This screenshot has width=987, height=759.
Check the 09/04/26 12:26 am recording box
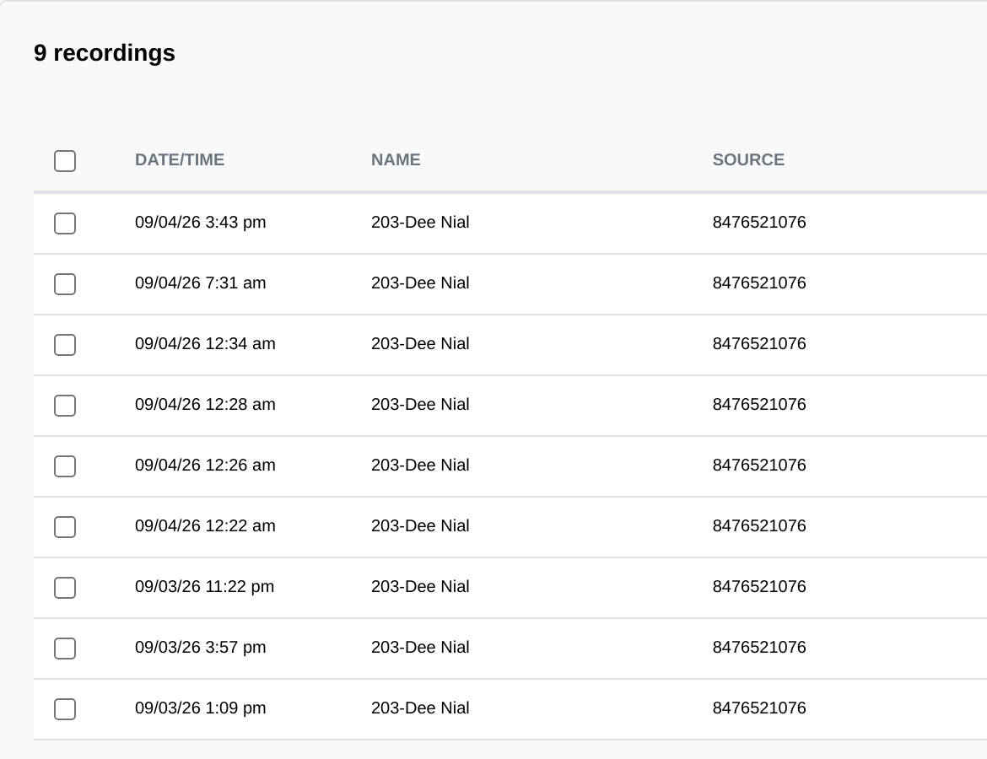[65, 466]
